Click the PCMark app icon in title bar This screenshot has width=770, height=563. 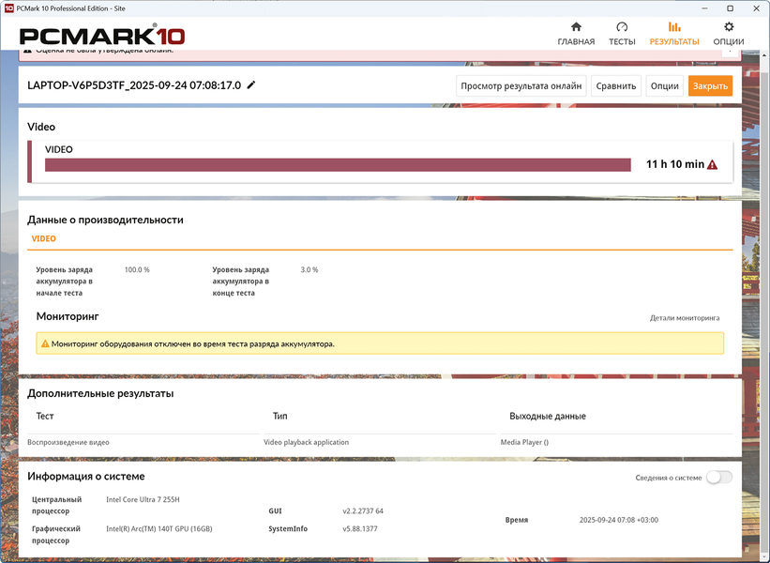coord(8,8)
